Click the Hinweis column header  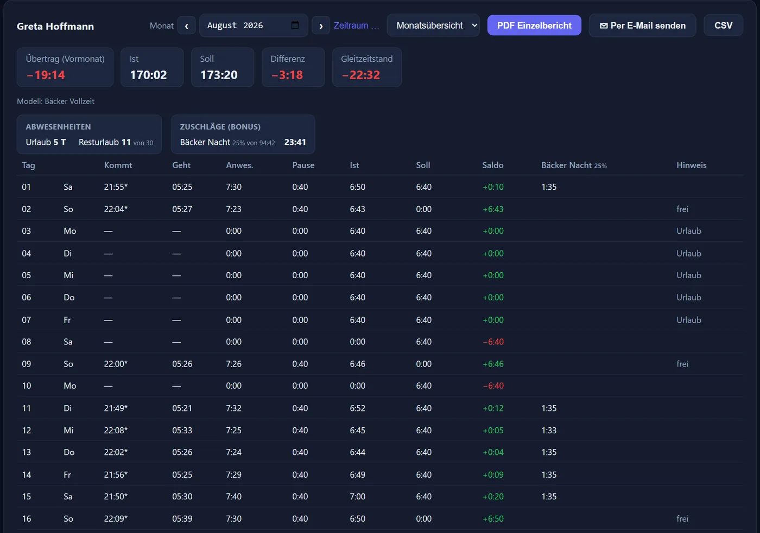pos(692,165)
